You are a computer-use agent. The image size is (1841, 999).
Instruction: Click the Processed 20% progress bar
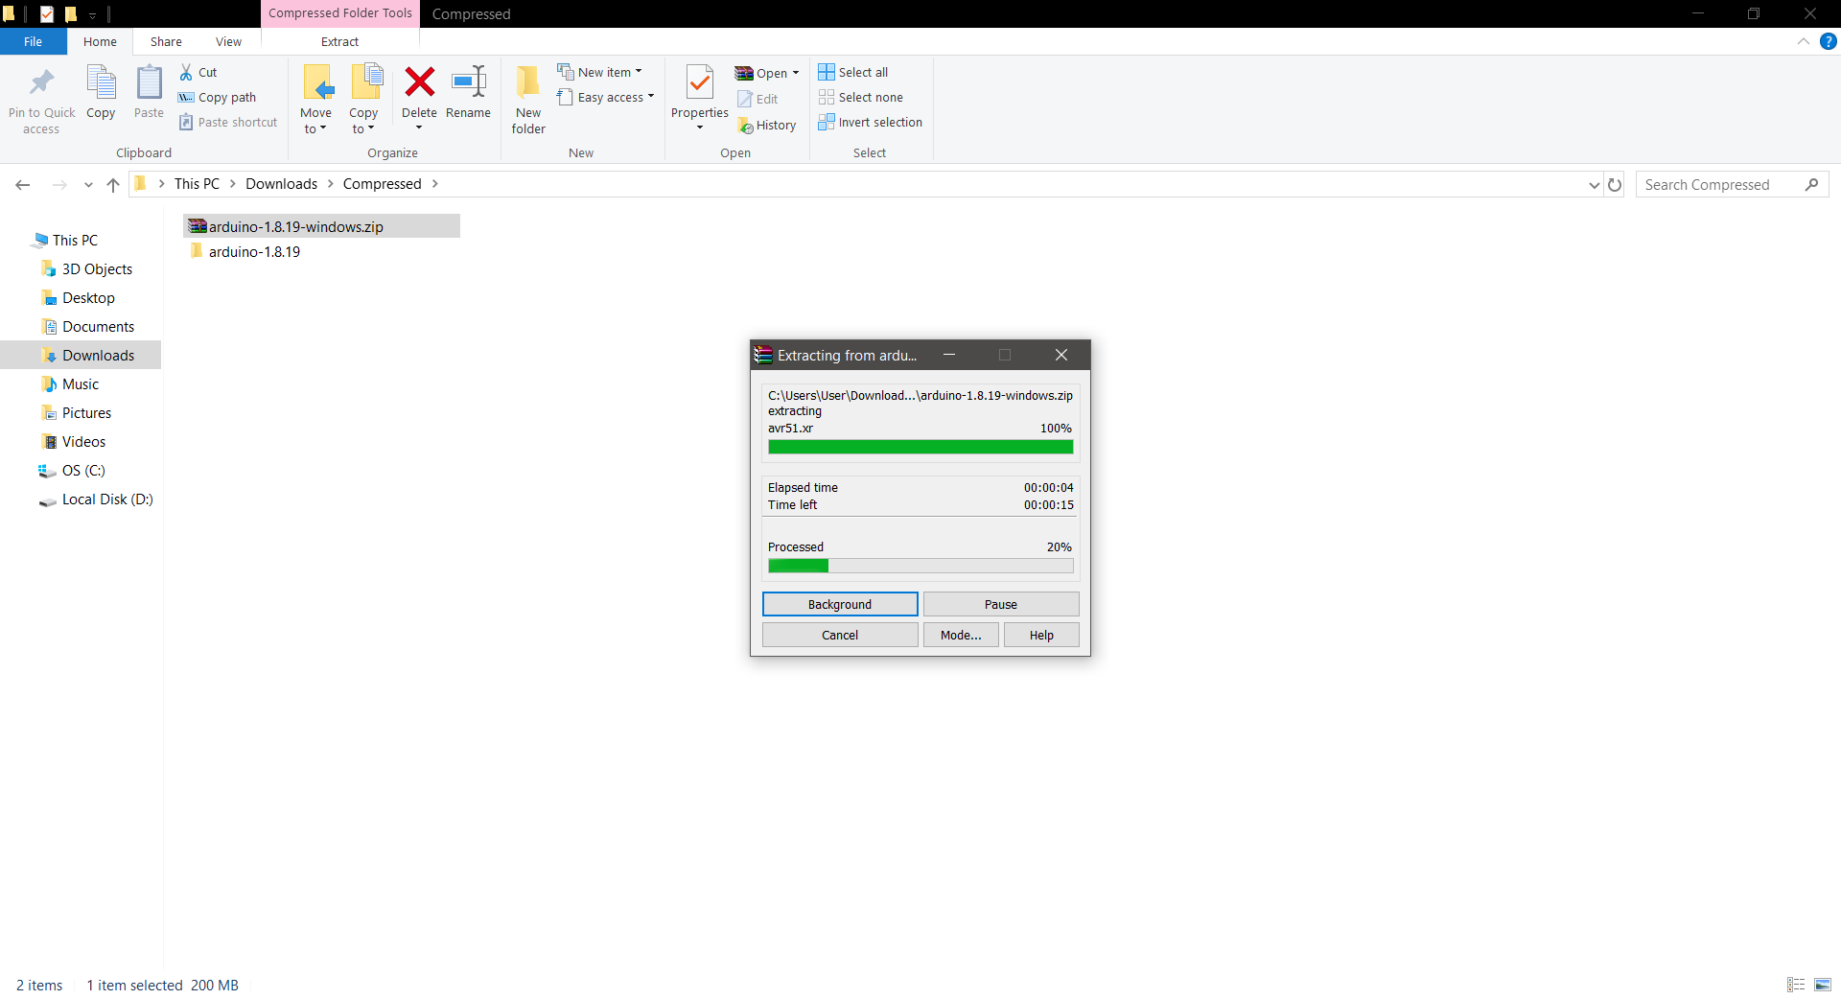pyautogui.click(x=920, y=566)
